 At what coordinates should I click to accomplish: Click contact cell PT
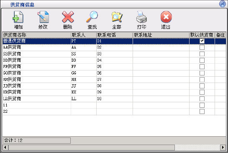click(84, 41)
